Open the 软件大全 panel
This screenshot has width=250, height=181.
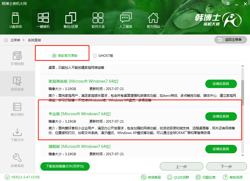(x=98, y=20)
